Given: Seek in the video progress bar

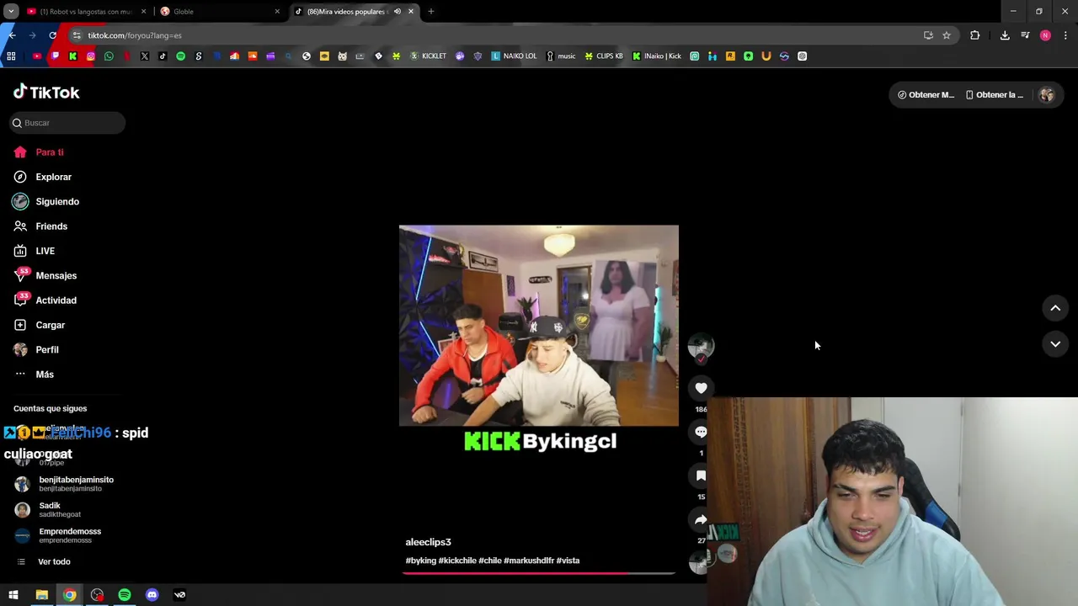Looking at the screenshot, I should (539, 573).
